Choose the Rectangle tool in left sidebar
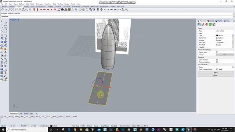The image size is (235, 132). pyautogui.click(x=5, y=32)
